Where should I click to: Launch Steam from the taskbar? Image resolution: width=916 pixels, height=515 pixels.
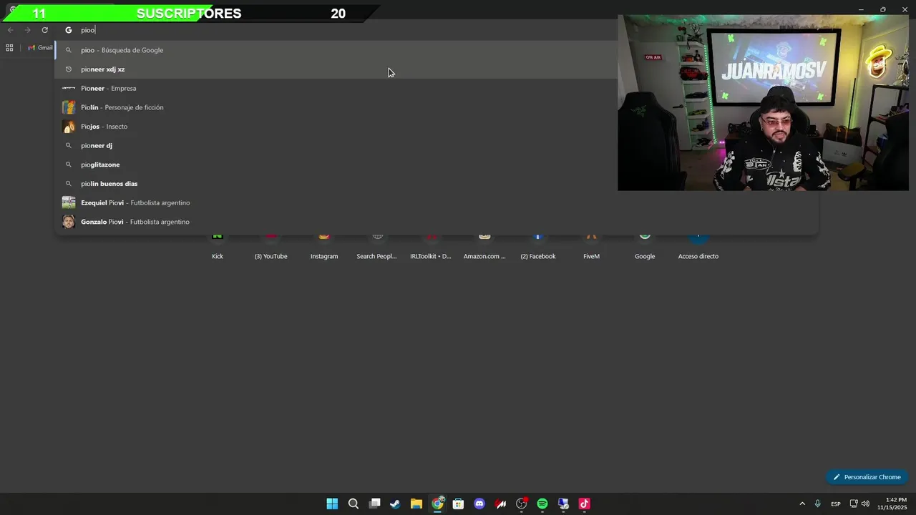click(x=395, y=504)
